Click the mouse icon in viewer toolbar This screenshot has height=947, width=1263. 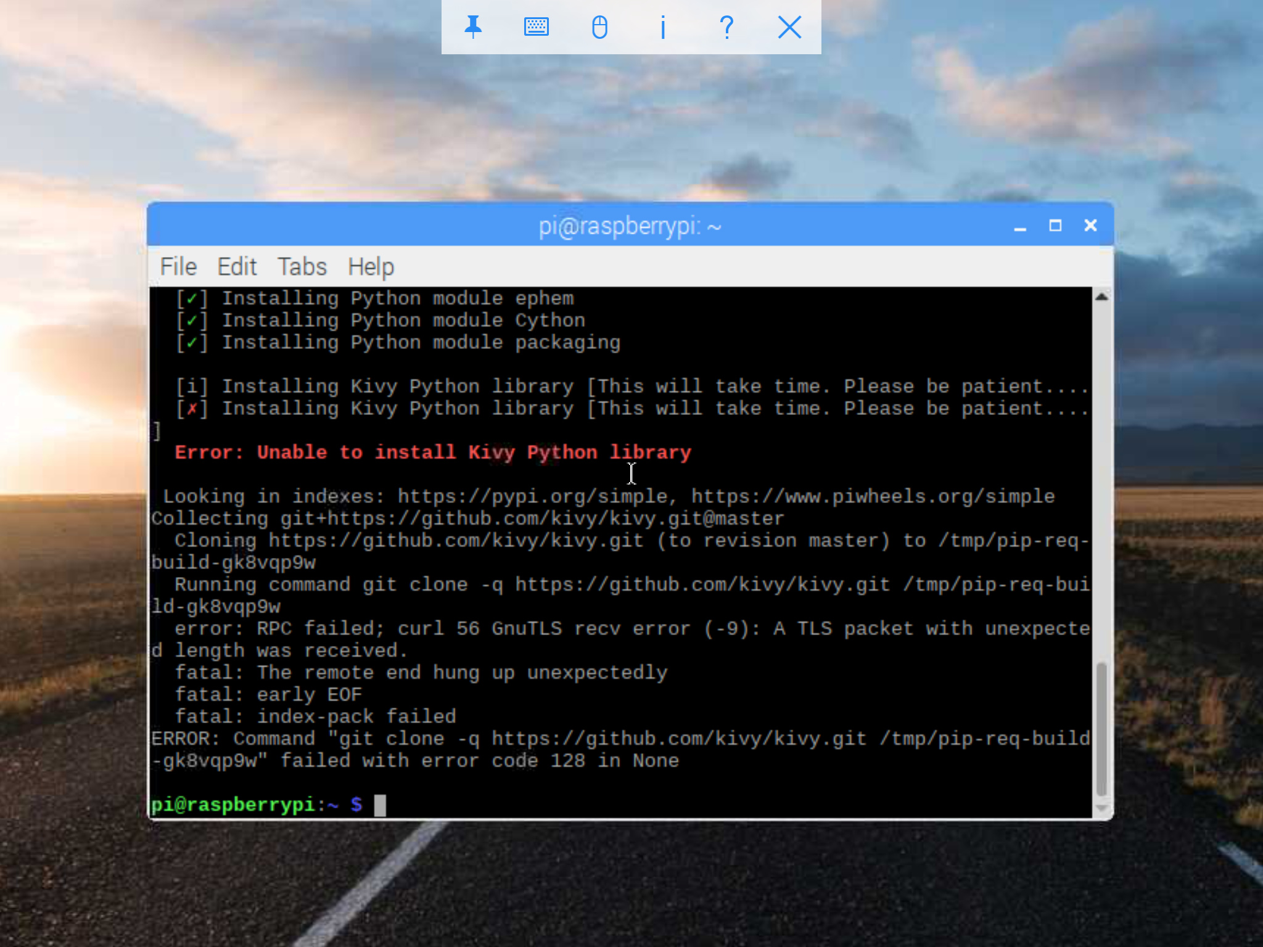[599, 27]
